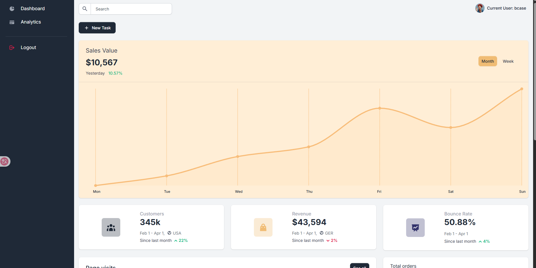Click the Bounce Rate chart icon
The width and height of the screenshot is (536, 268).
tap(415, 228)
